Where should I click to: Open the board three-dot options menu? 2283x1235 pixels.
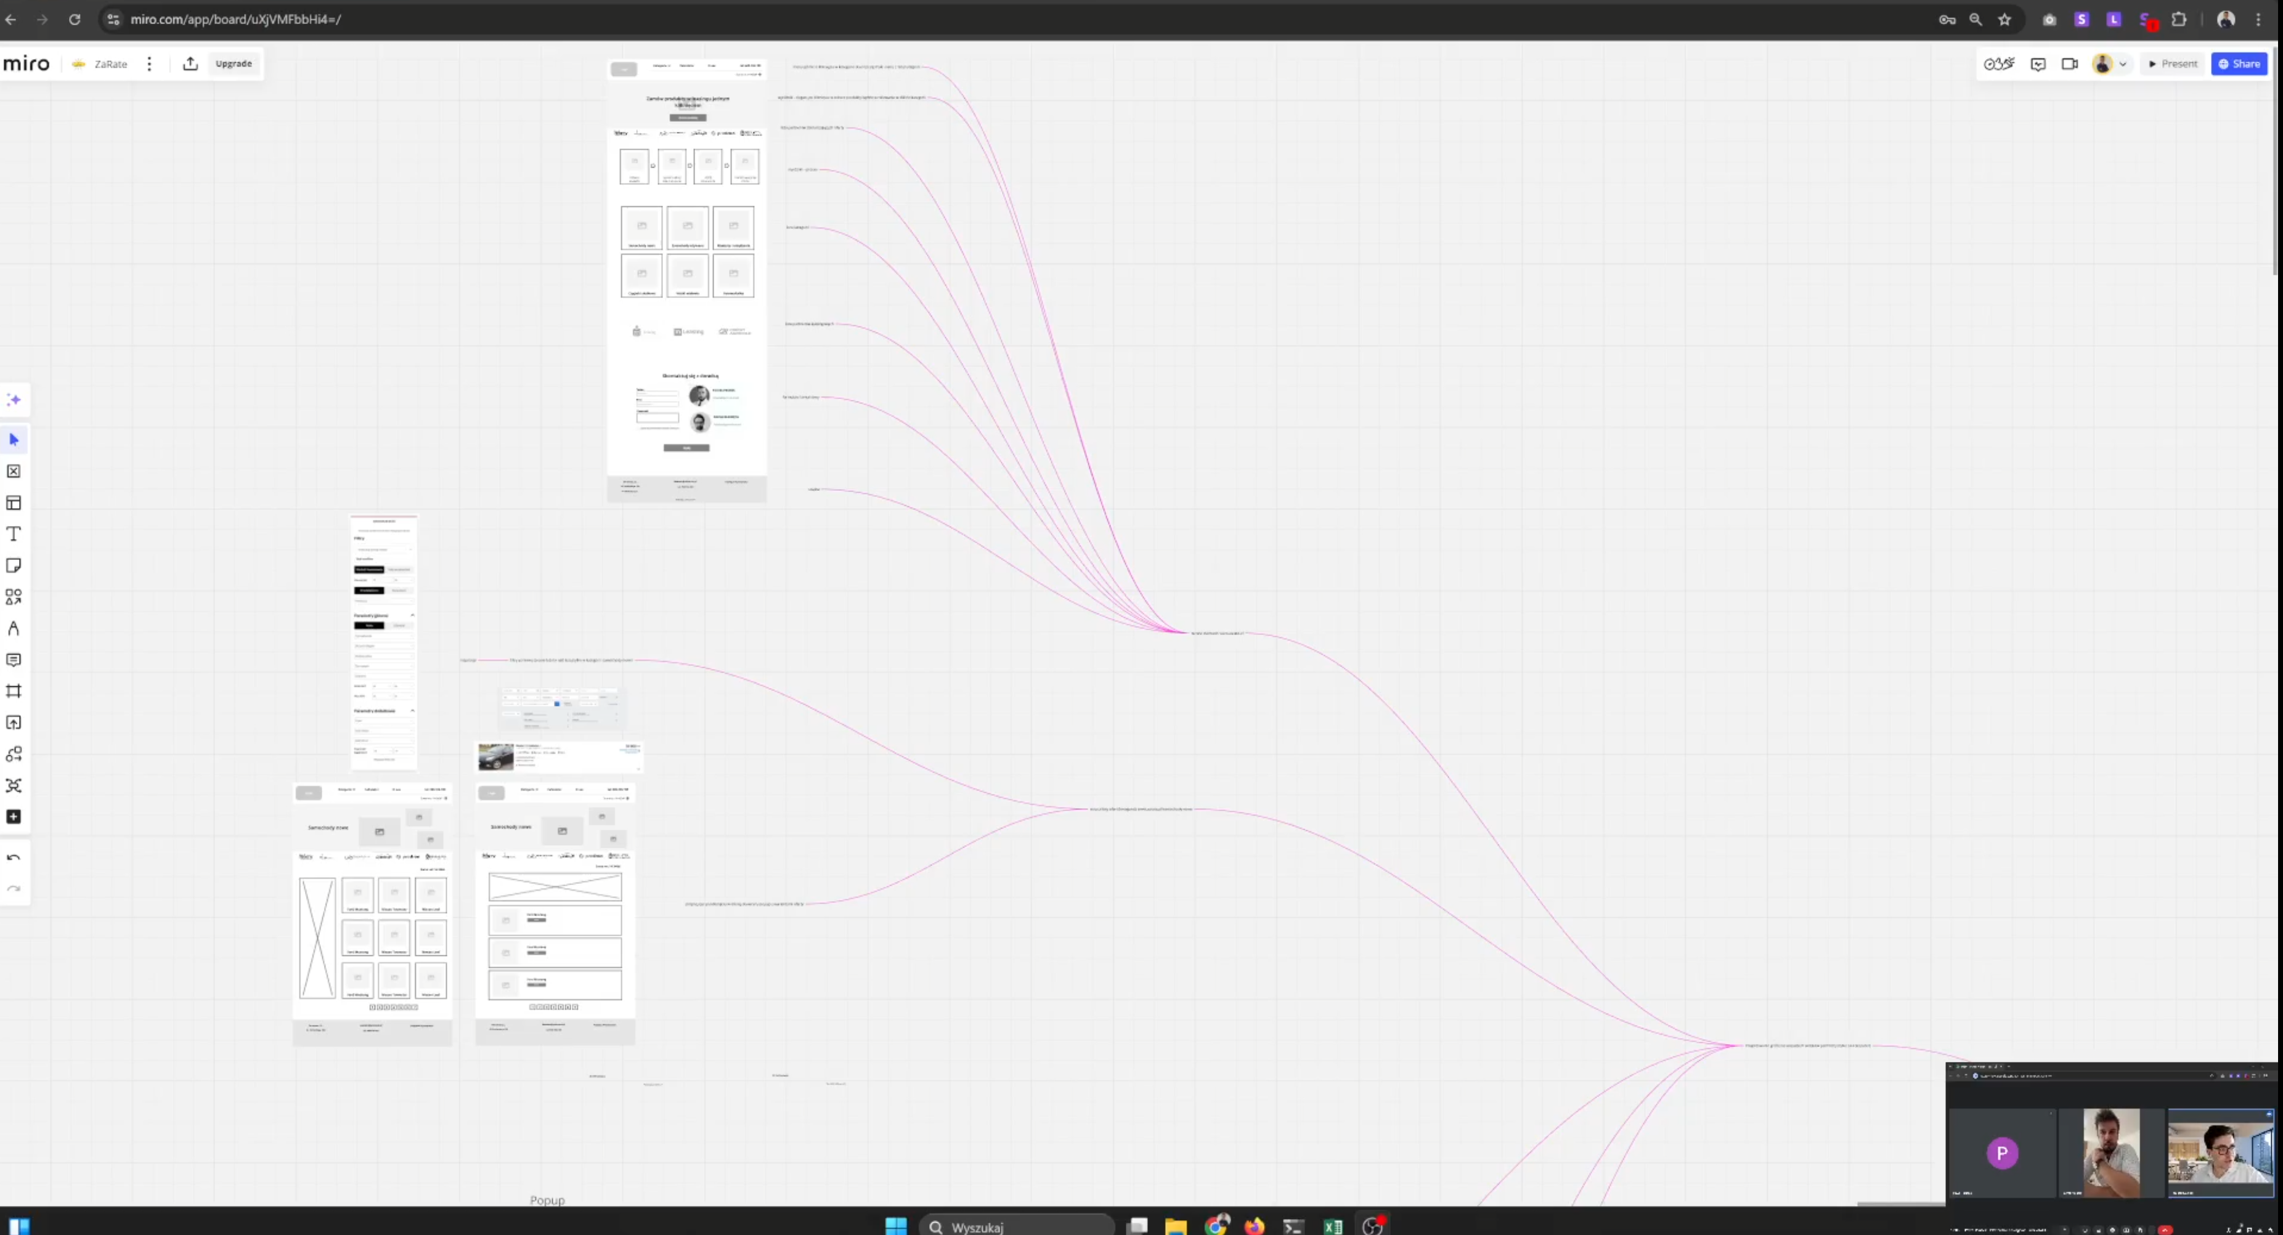click(149, 64)
